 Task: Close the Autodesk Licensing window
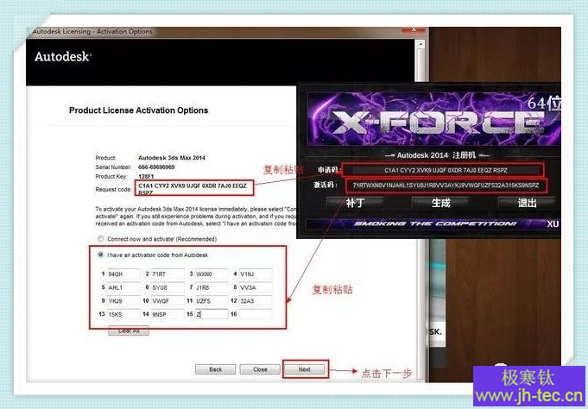[414, 30]
